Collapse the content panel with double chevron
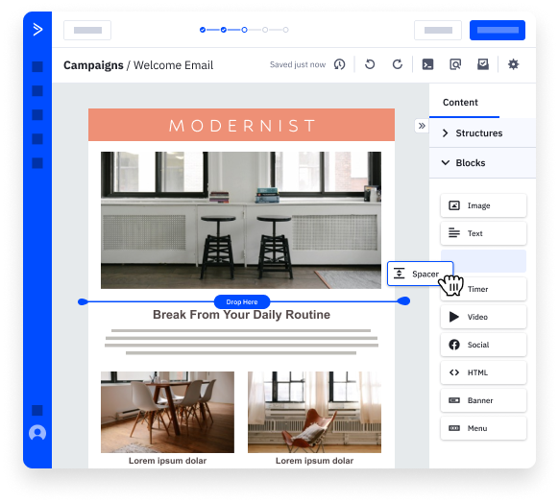 [x=422, y=126]
